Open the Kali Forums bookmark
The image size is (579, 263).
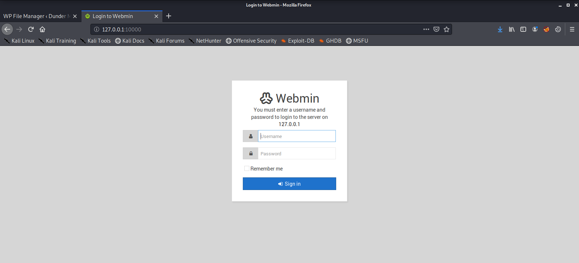tap(166, 41)
